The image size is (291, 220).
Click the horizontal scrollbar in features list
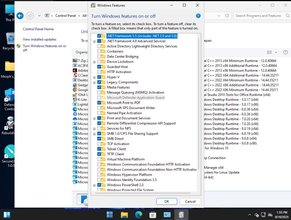point(143,193)
